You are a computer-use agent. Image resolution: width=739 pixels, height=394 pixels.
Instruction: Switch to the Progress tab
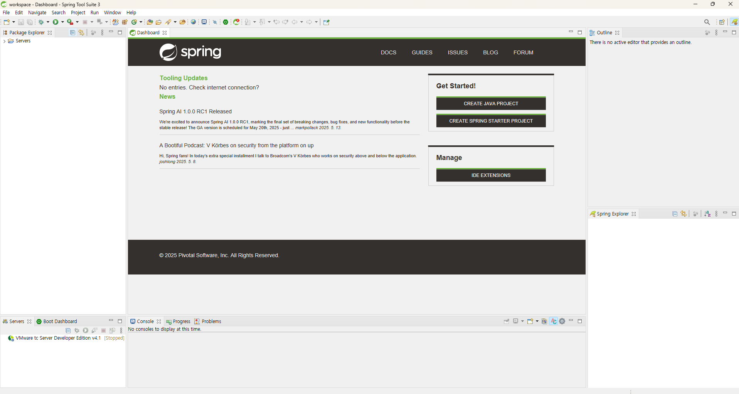click(x=178, y=322)
